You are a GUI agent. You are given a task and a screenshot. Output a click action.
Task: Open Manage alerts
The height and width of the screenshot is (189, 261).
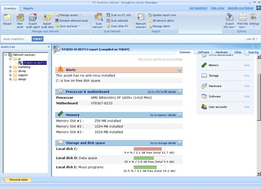tap(159, 26)
